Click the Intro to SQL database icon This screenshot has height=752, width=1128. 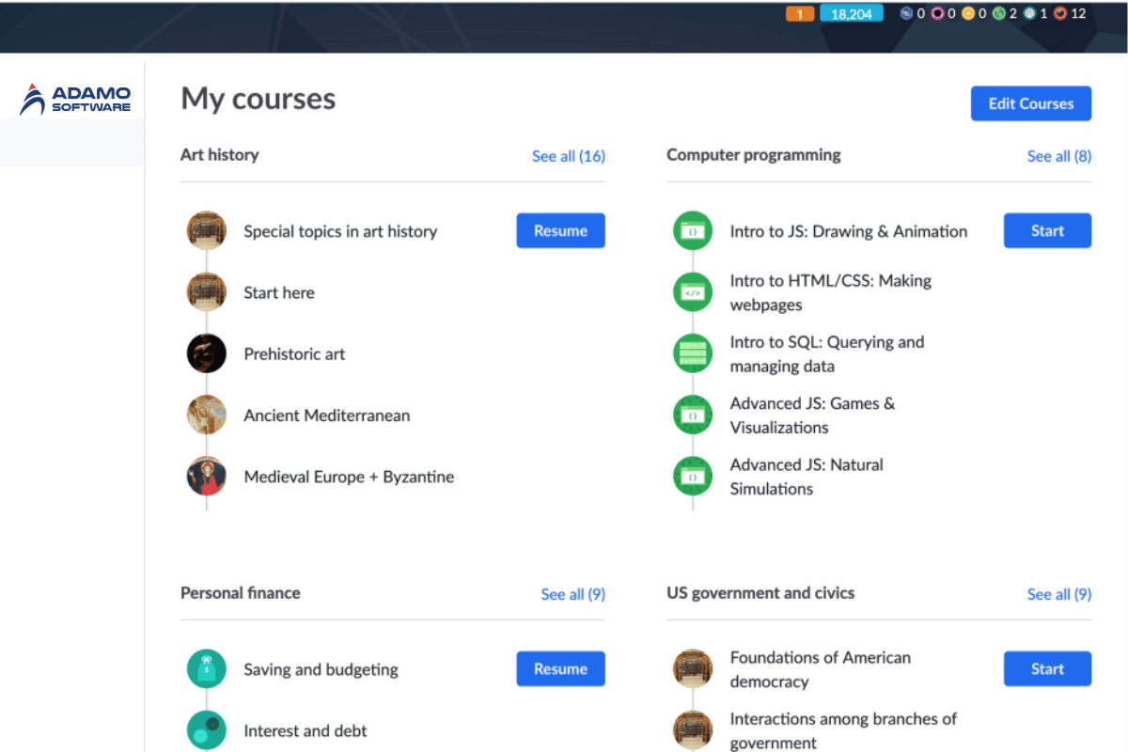693,354
